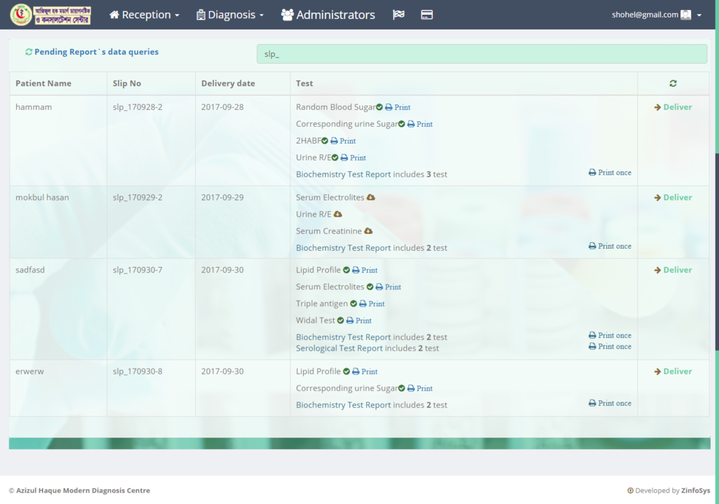Click green check beside Random Blood Sugar
The image size is (719, 504).
tap(379, 107)
